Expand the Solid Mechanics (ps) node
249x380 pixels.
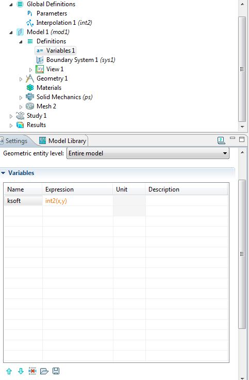(x=21, y=98)
